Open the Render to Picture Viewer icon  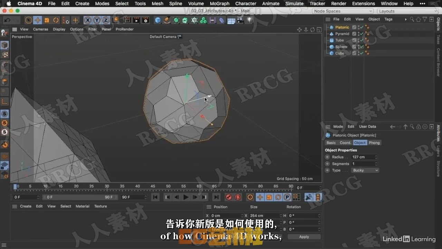point(136,20)
